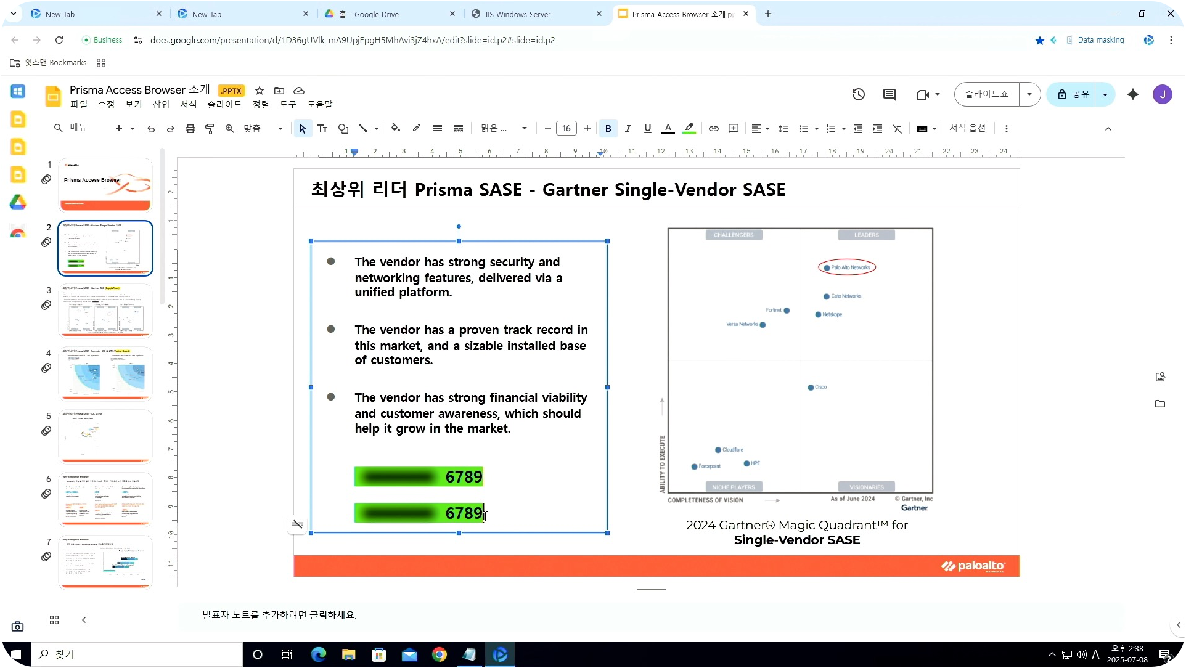Open File Explorer from the taskbar
This screenshot has height=668, width=1186.
coord(349,655)
